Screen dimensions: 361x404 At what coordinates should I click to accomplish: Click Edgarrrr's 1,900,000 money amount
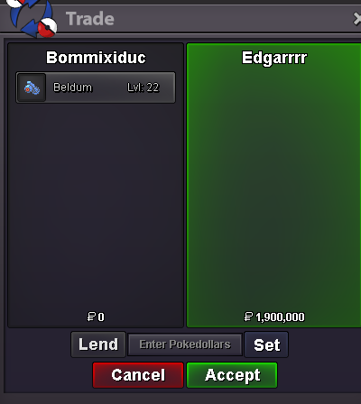[280, 317]
